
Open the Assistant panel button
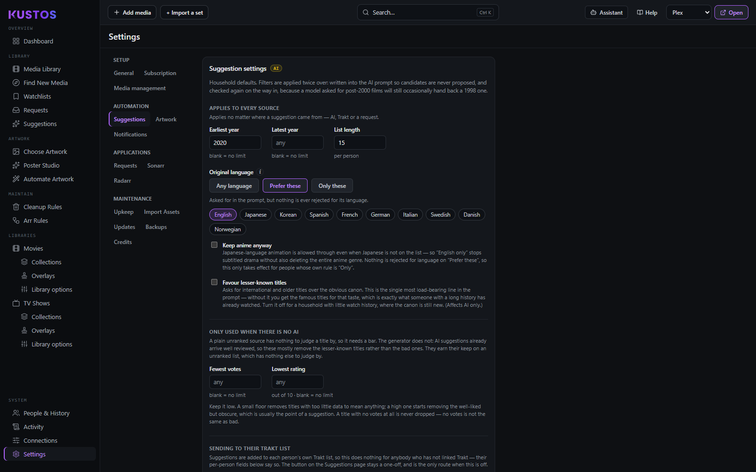click(606, 13)
